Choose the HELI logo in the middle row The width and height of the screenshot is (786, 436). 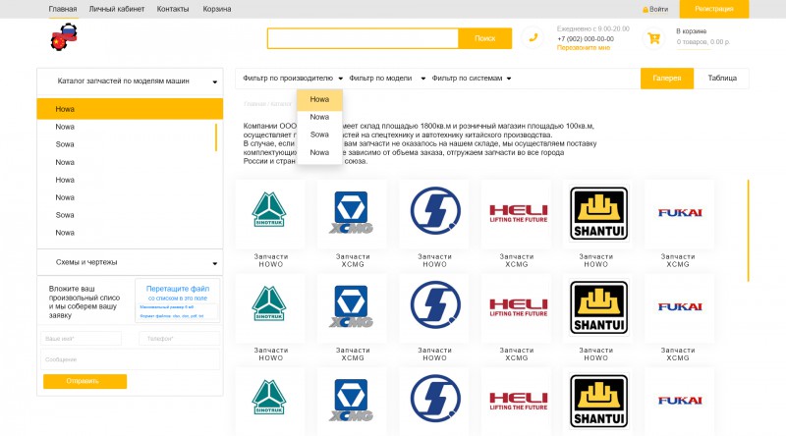pos(519,307)
